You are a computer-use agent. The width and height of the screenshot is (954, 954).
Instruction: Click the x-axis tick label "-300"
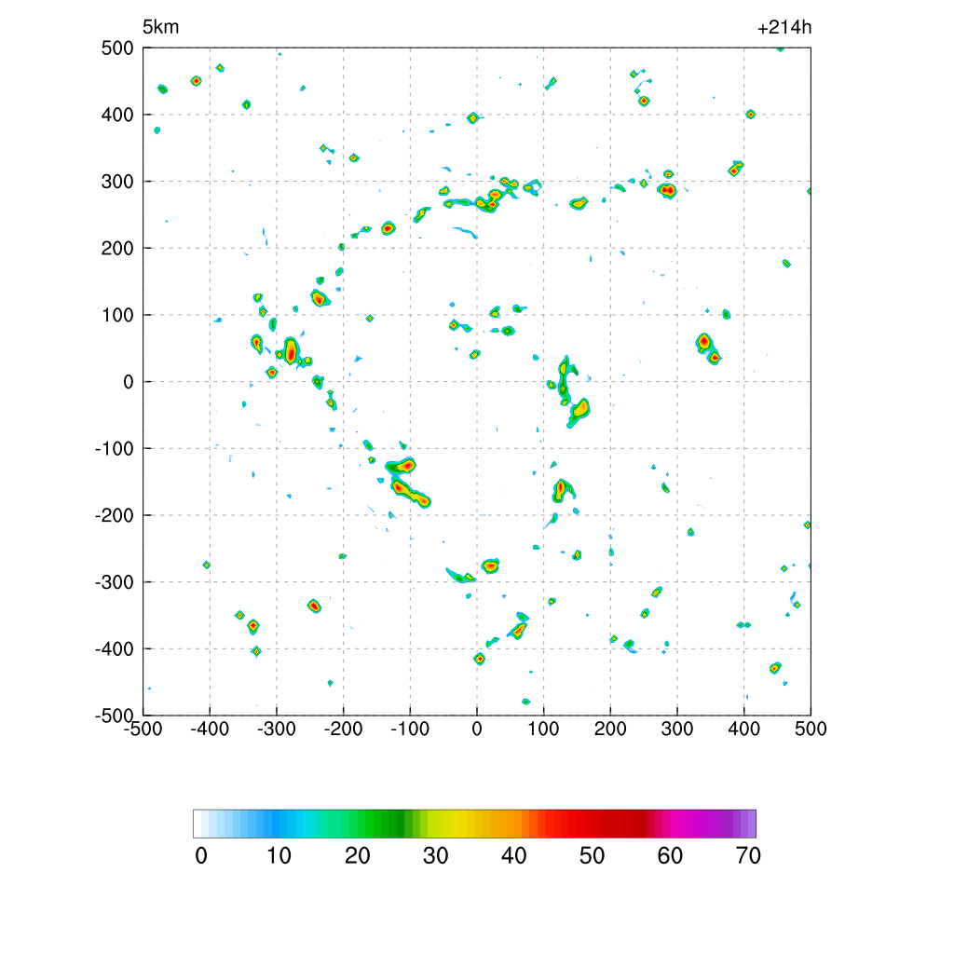(277, 729)
